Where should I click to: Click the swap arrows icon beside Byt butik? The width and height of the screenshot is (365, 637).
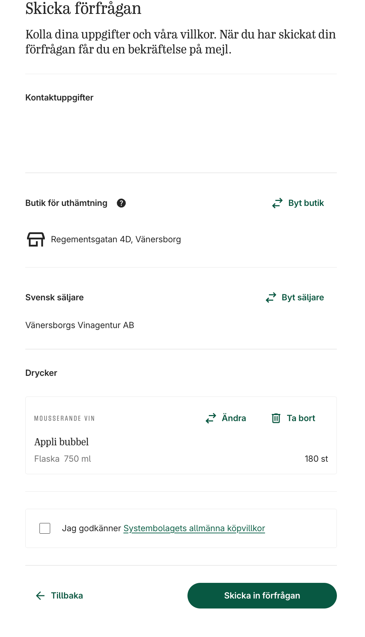(x=277, y=203)
